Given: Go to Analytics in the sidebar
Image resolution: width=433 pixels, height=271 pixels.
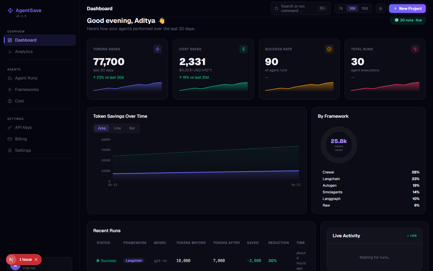Looking at the screenshot, I should pyautogui.click(x=40, y=51).
